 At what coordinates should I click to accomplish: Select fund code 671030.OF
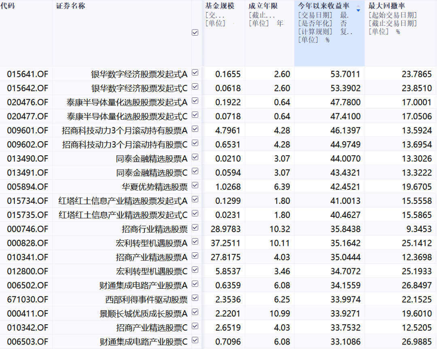coord(28,299)
